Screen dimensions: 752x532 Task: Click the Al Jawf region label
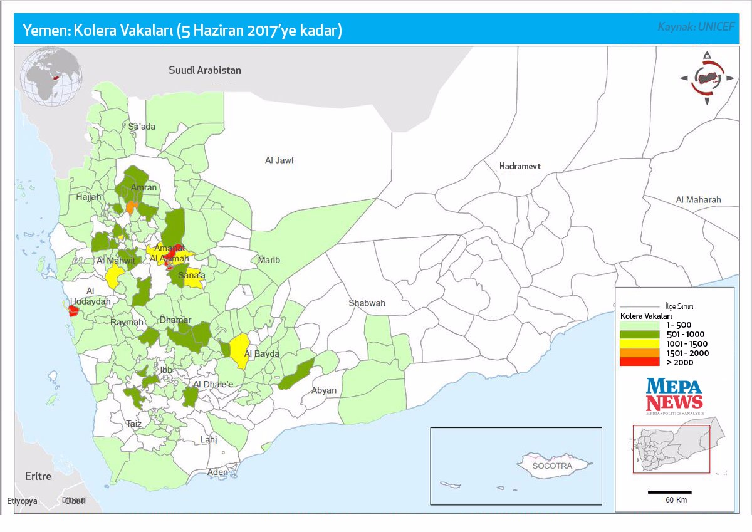pos(279,160)
